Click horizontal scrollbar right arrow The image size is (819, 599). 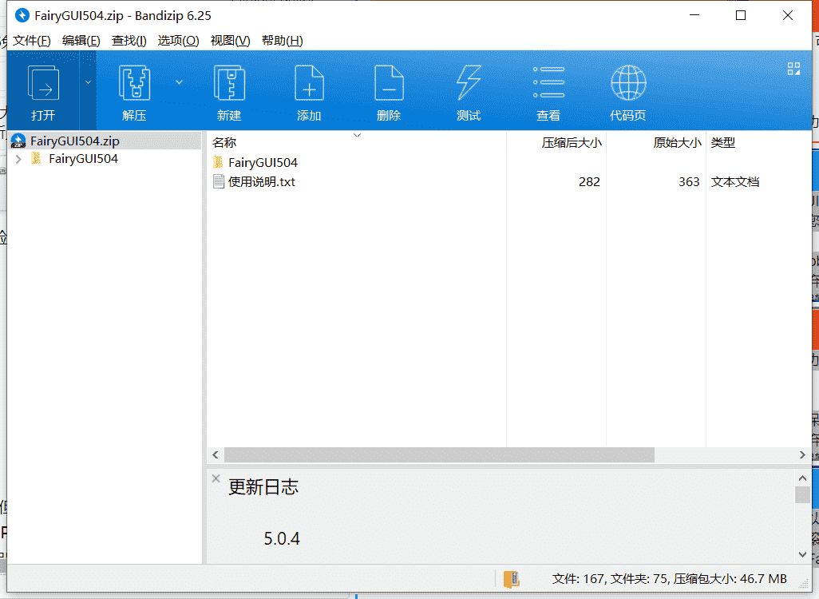(x=803, y=455)
